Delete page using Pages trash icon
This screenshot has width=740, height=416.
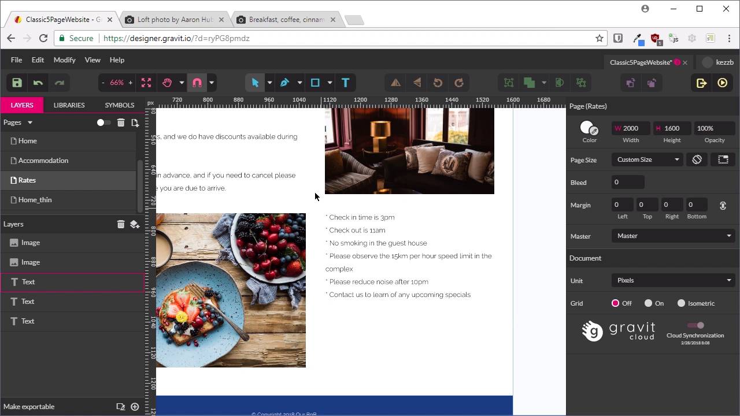(x=121, y=122)
